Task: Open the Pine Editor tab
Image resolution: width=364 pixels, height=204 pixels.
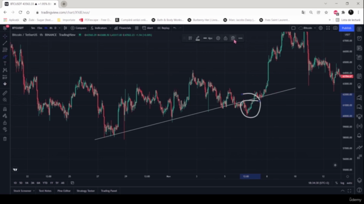Action: pyautogui.click(x=64, y=191)
